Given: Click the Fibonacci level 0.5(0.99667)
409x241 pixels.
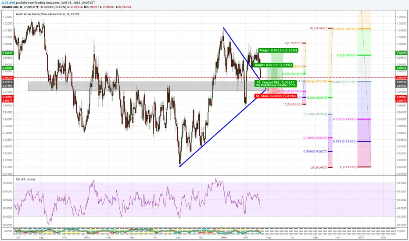Looking at the screenshot, I should (x=346, y=55).
